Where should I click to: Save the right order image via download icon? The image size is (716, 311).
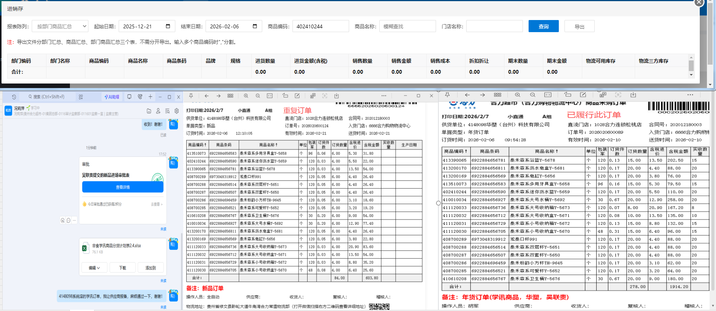click(x=633, y=95)
